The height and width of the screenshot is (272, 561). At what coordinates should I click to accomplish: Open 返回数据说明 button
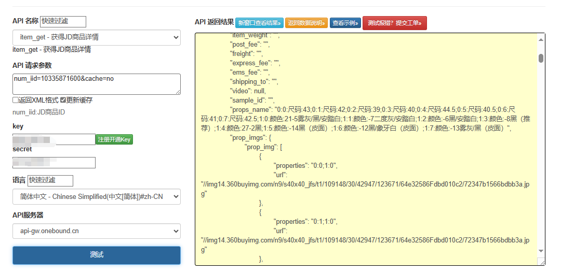[306, 23]
